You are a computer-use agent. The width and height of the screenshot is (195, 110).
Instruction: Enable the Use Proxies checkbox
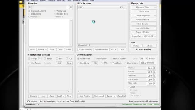29,63
